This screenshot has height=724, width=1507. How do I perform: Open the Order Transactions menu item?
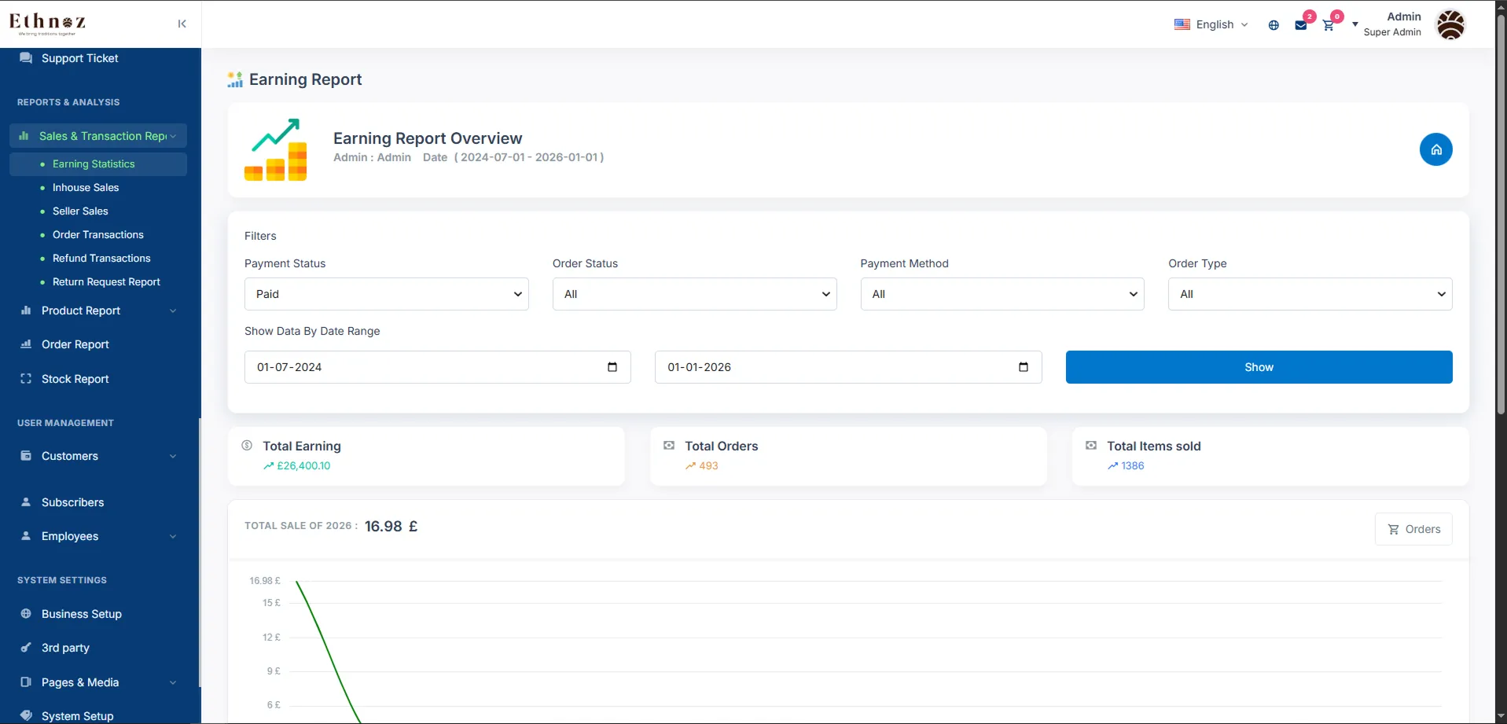(98, 235)
